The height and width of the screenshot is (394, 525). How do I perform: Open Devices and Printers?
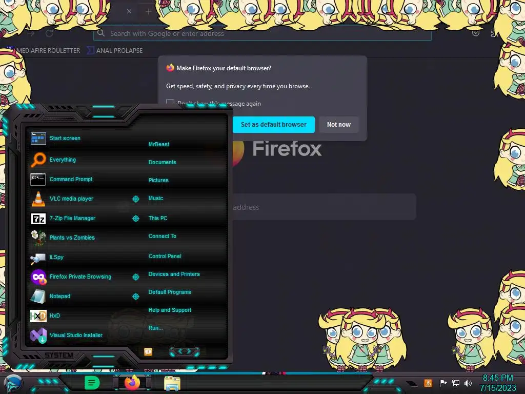click(x=174, y=274)
